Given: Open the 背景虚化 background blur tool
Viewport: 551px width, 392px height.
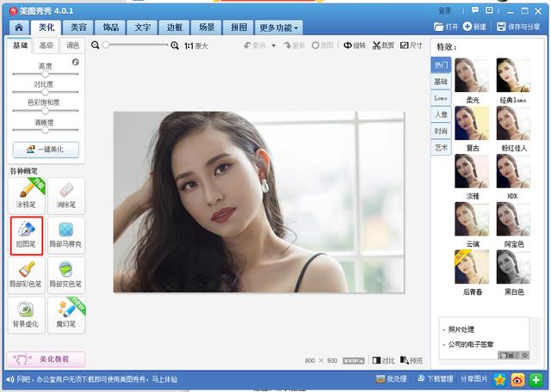Looking at the screenshot, I should click(x=28, y=313).
